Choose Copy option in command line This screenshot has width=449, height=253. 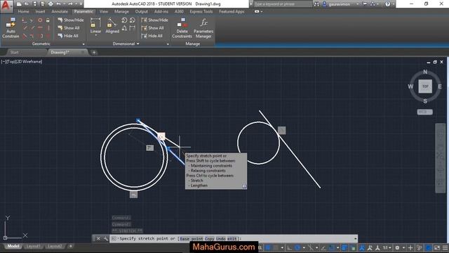[209, 239]
